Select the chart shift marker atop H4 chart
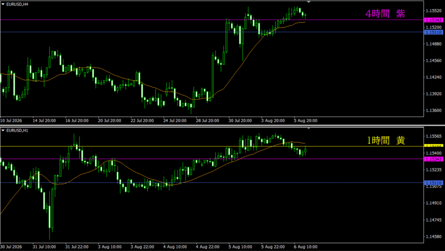Image resolution: width=445 pixels, height=251 pixels. [309, 2]
